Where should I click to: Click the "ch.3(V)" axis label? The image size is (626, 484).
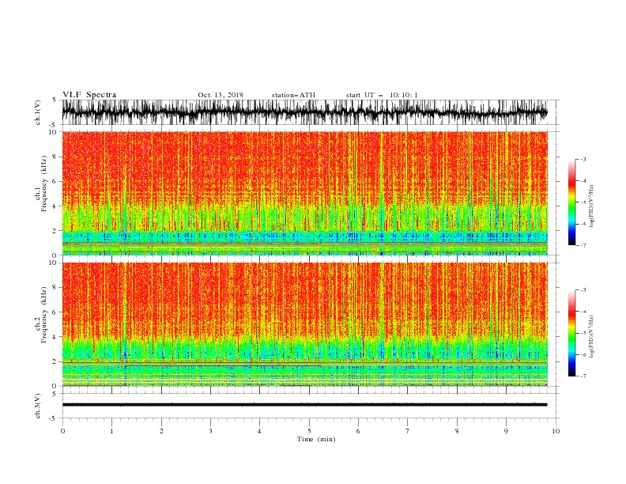pyautogui.click(x=38, y=406)
